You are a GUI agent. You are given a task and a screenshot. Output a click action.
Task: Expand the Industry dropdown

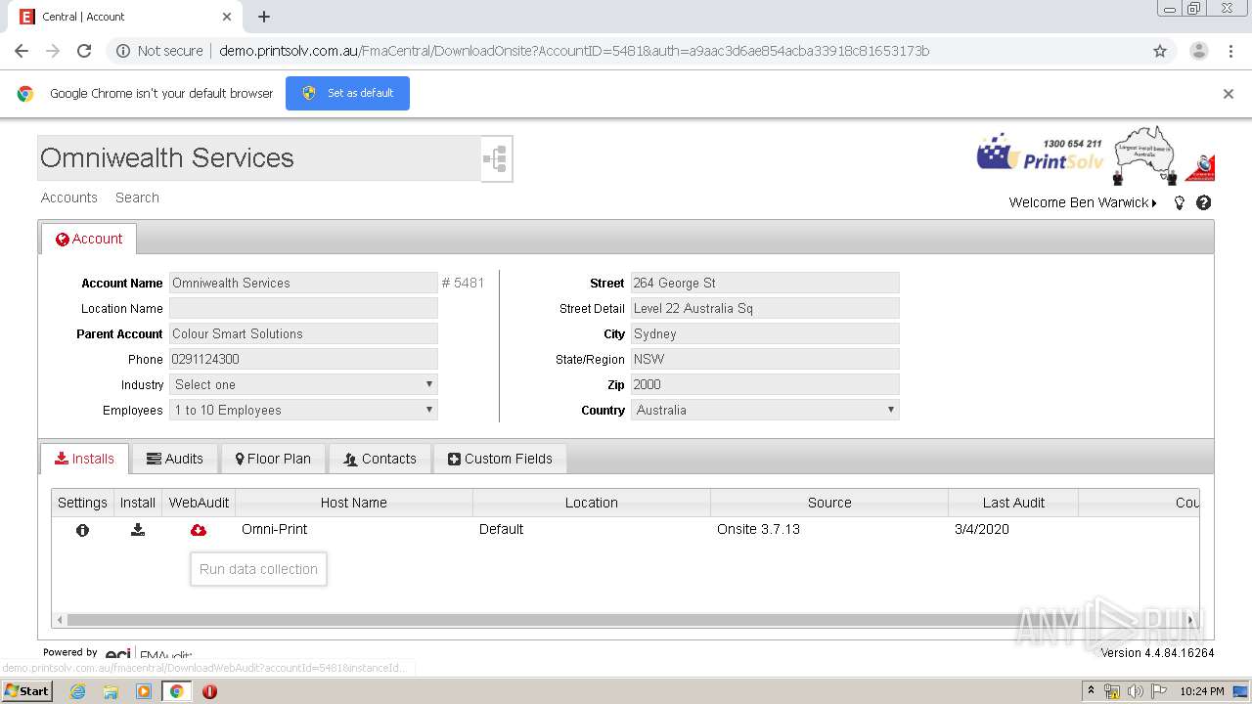pyautogui.click(x=303, y=384)
